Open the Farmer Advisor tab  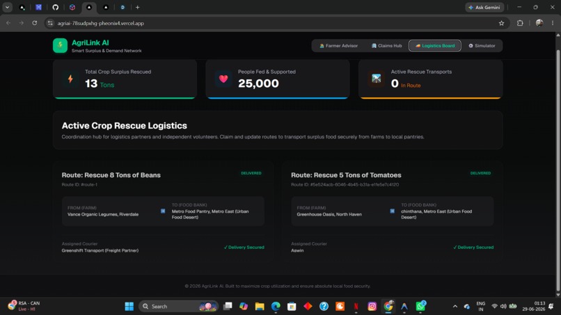(338, 46)
